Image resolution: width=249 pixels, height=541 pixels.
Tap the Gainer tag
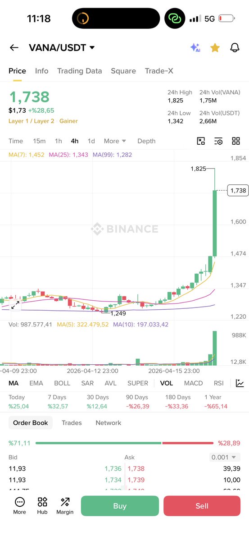pos(68,121)
